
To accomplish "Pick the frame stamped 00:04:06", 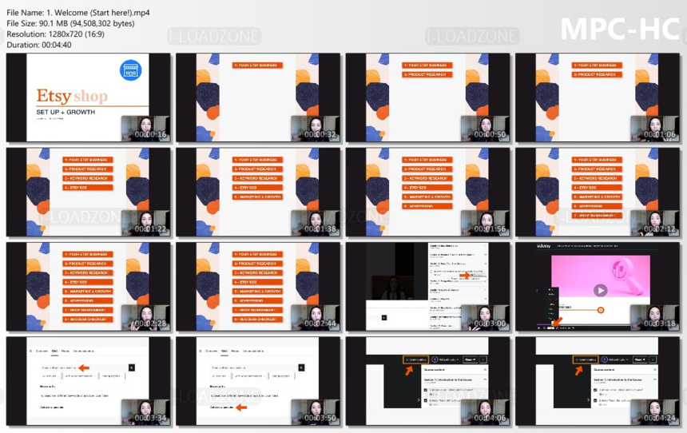I will (427, 381).
